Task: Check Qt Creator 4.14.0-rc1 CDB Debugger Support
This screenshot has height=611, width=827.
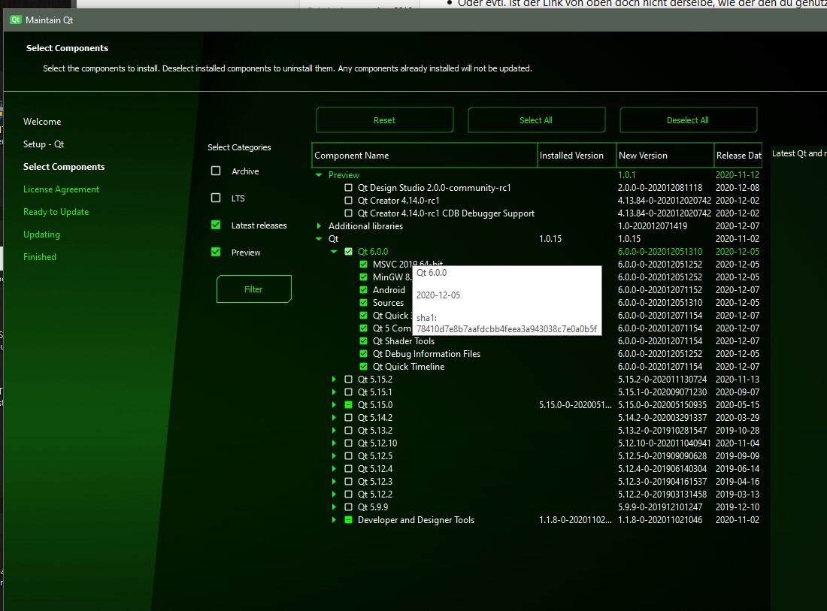Action: pos(348,213)
